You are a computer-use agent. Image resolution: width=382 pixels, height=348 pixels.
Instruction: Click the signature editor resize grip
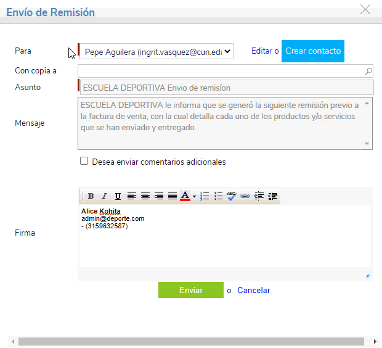368,276
